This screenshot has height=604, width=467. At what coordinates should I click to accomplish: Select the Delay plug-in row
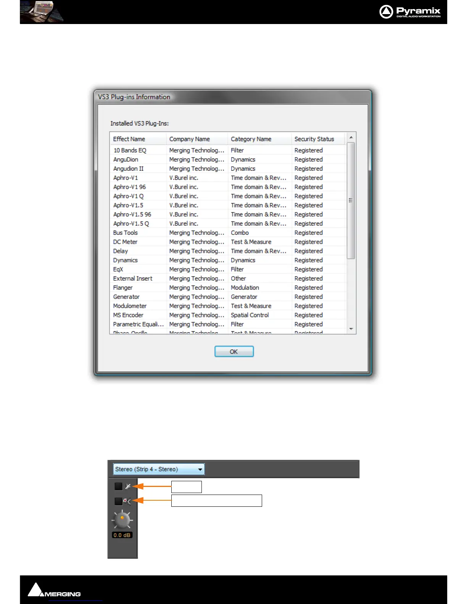pos(228,251)
